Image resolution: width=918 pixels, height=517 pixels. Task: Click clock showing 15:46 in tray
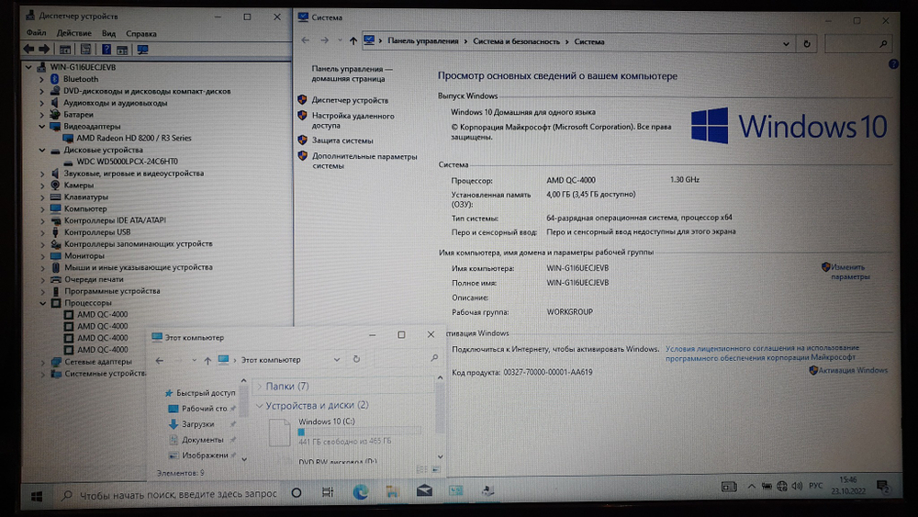point(847,480)
